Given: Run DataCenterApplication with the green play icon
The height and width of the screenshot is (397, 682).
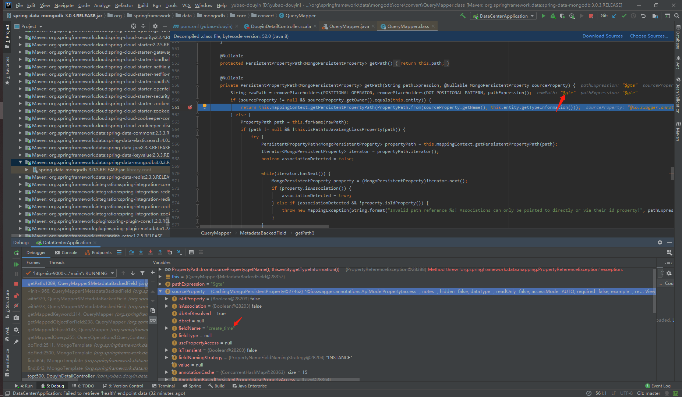Looking at the screenshot, I should pos(543,16).
